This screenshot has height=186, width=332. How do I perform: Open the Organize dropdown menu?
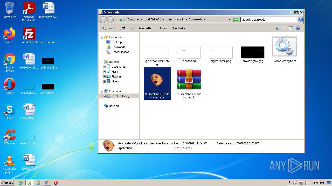pyautogui.click(x=109, y=28)
